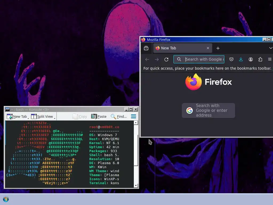This screenshot has height=205, width=273.
Task: Click the 'Uptime: 42 min' line
Action: coord(104,147)
